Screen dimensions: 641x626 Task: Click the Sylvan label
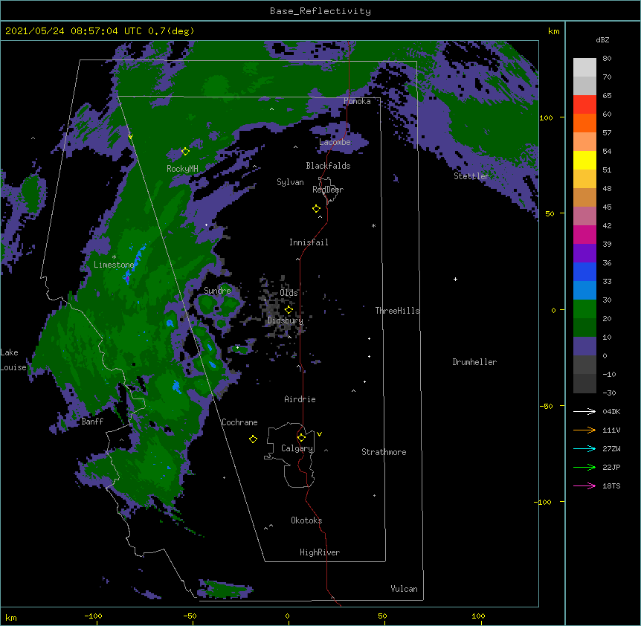(x=290, y=182)
